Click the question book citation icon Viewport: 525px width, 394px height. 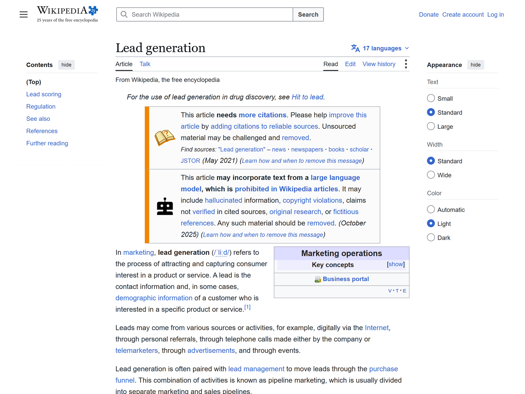(165, 138)
